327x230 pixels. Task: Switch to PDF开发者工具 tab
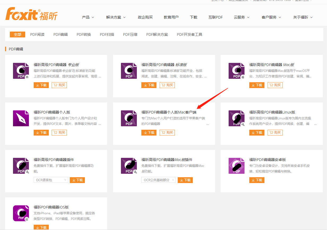[190, 34]
